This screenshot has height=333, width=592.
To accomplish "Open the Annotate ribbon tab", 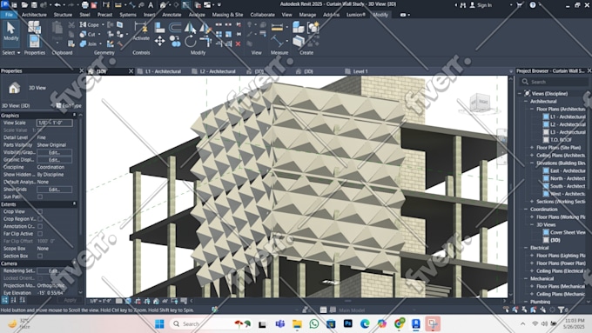I will (172, 15).
